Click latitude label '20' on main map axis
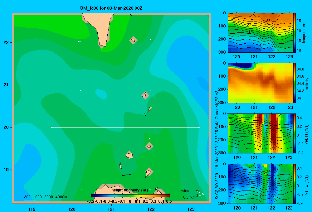This screenshot has height=212, width=312. [6, 127]
